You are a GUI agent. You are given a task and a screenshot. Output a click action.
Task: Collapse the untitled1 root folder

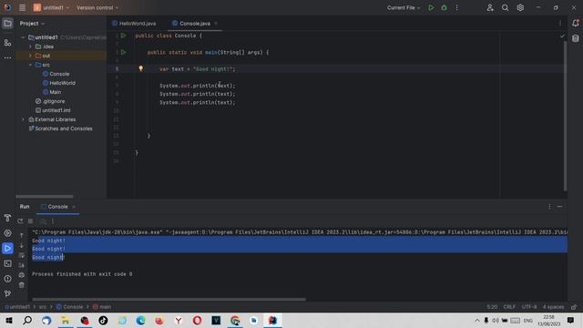point(23,37)
